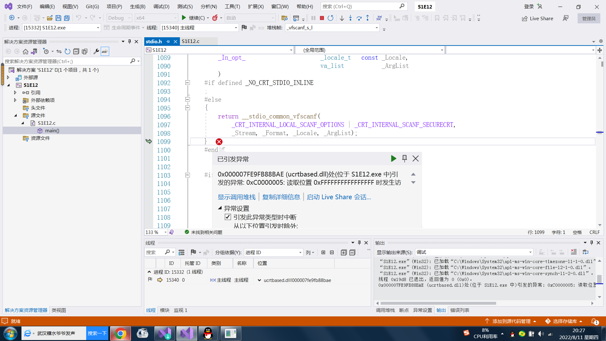Toggle break when this exception type is thrown
The image size is (606, 341).
click(x=228, y=217)
